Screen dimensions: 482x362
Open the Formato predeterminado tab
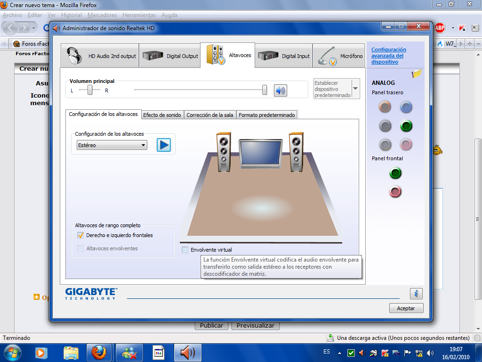(267, 115)
